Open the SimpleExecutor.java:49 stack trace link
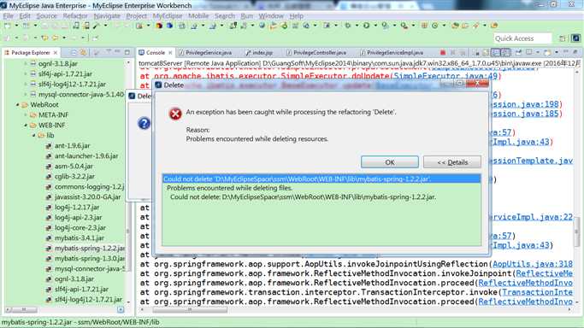 [445, 76]
